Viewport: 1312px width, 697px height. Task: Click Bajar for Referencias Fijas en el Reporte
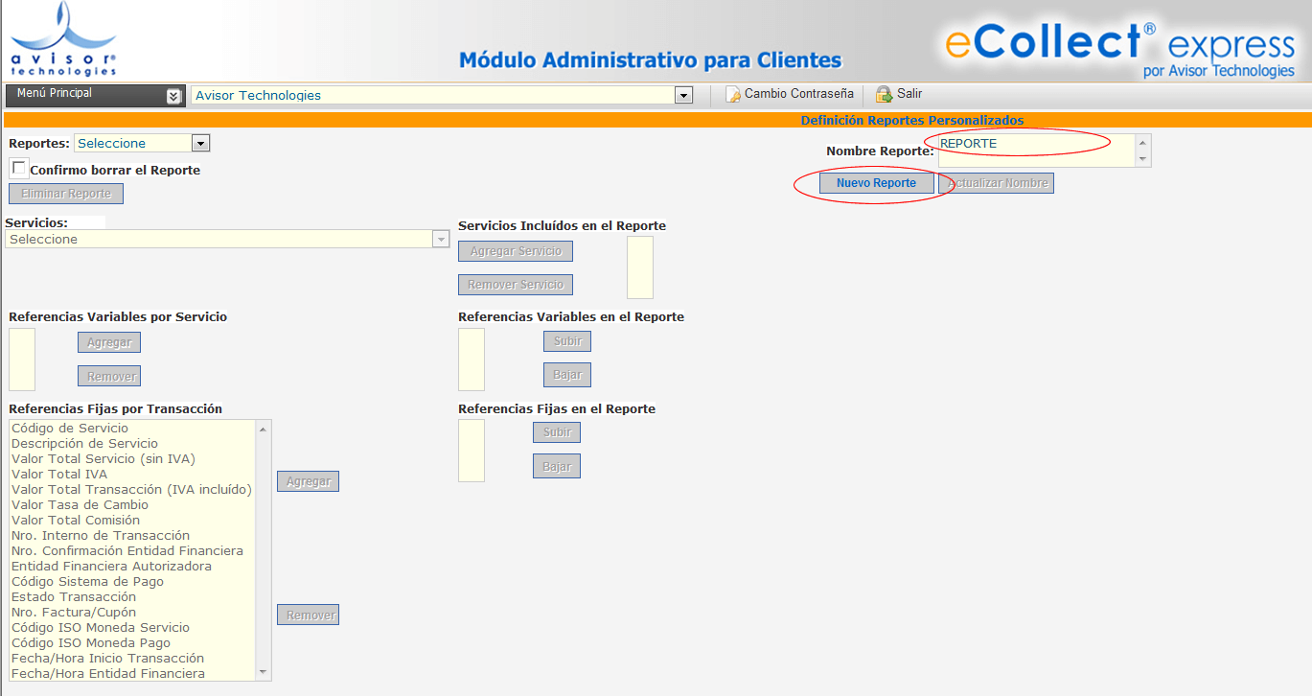tap(557, 467)
